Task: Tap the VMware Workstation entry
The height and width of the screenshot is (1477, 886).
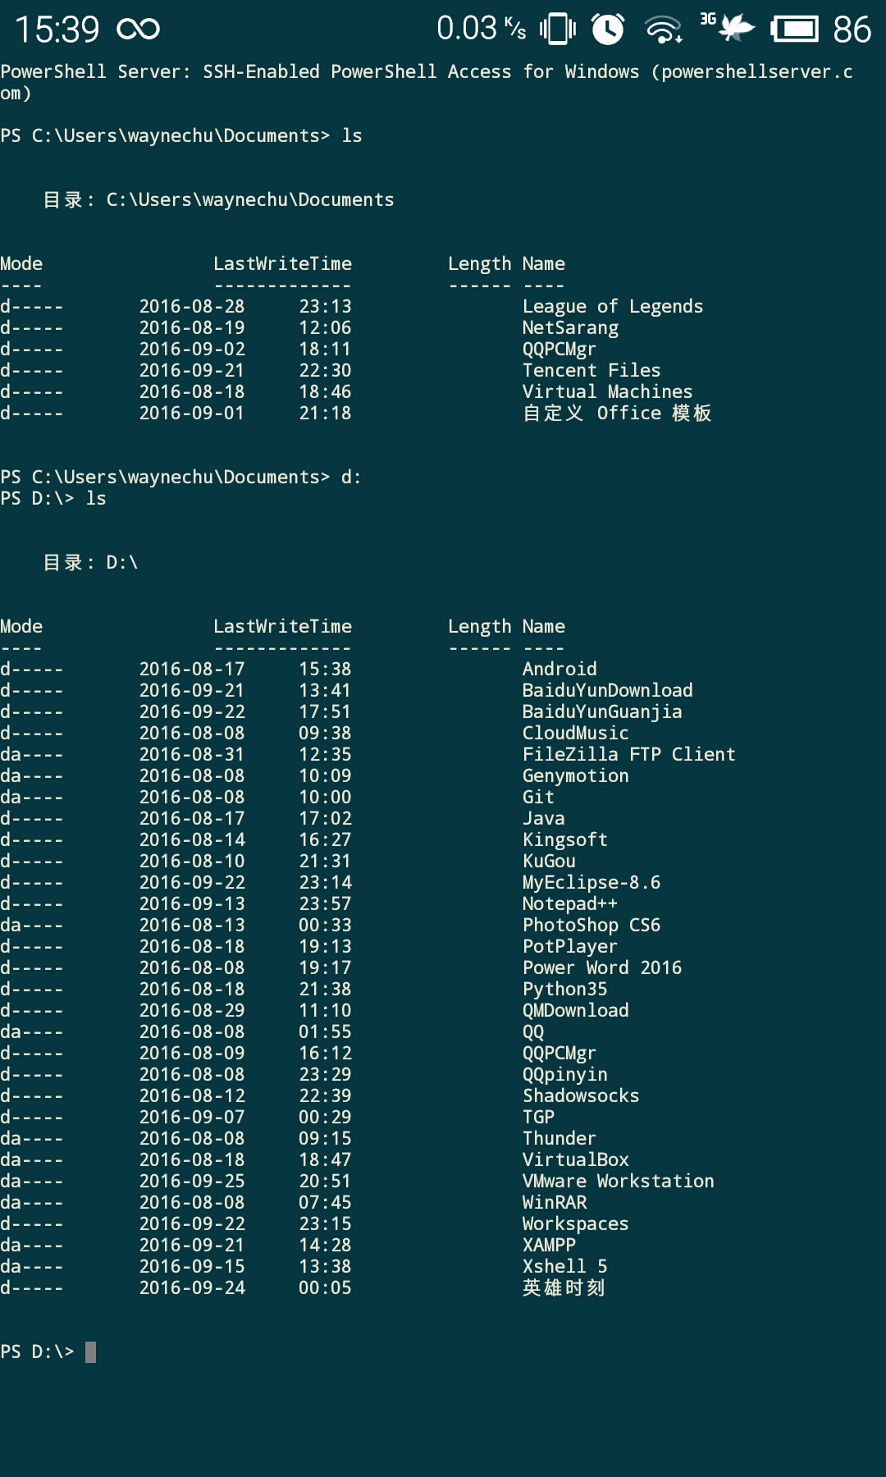Action: point(618,1182)
